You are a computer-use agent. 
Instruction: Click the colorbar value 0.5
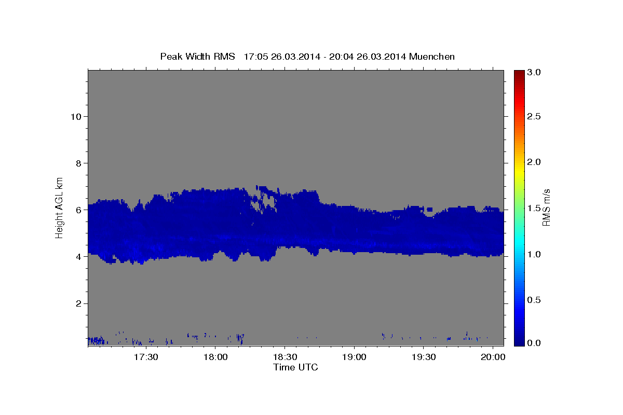[x=535, y=300]
